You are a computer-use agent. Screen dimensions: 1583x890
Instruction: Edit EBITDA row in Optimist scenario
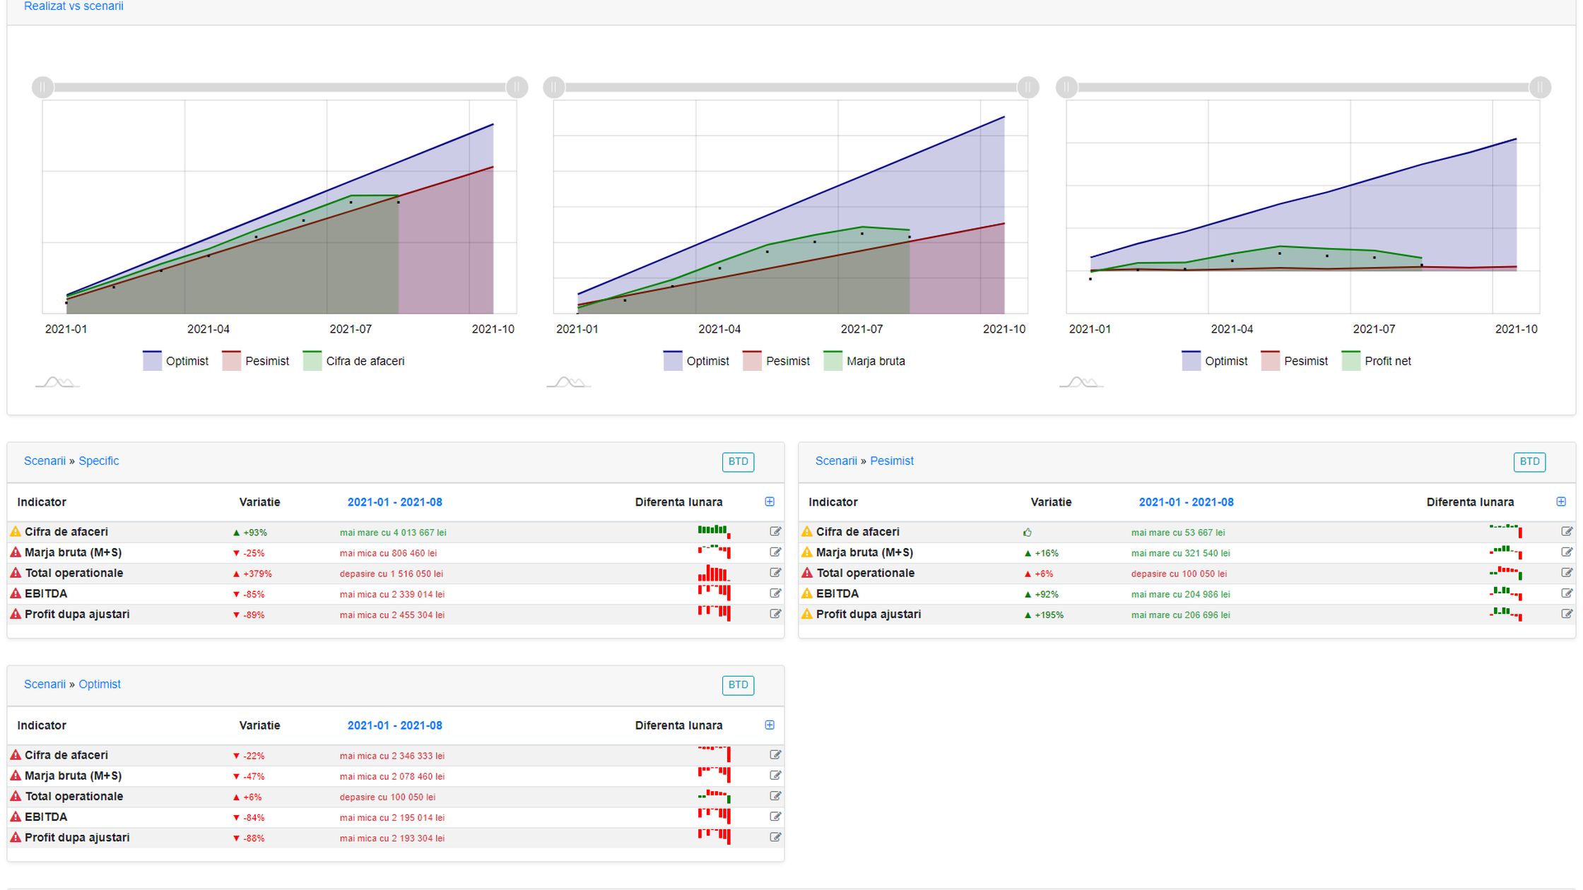[x=775, y=816]
